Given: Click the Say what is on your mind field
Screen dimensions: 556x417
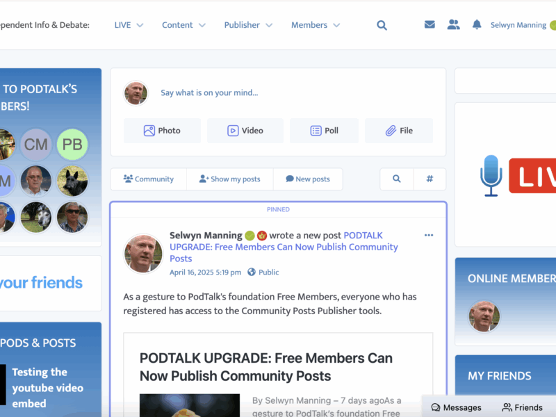Looking at the screenshot, I should pos(209,92).
